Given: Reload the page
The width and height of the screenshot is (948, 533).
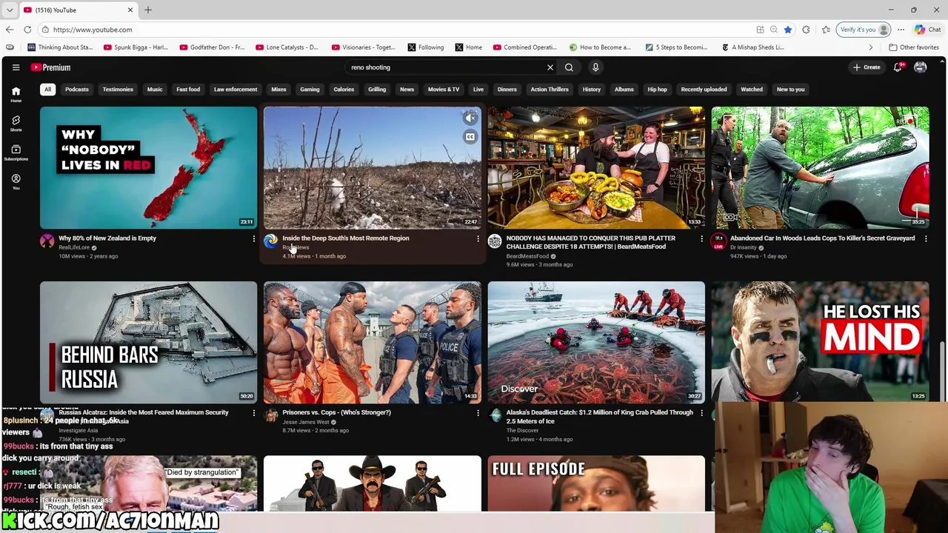Looking at the screenshot, I should pos(27,30).
